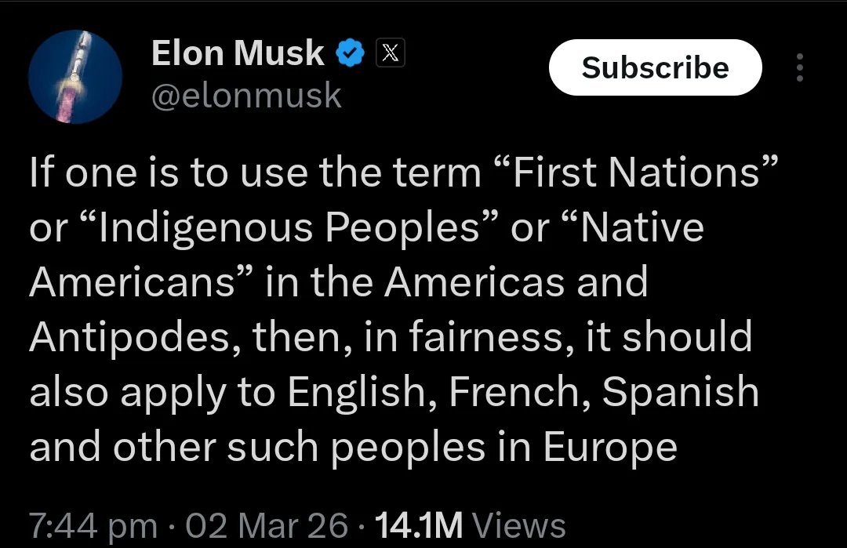Open the three-dot more options menu
The height and width of the screenshot is (548, 847).
pyautogui.click(x=799, y=67)
